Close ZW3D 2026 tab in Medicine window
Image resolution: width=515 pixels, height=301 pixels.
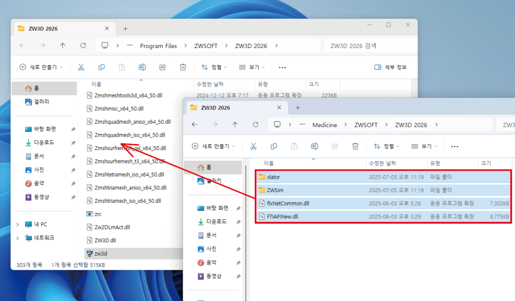coord(279,108)
